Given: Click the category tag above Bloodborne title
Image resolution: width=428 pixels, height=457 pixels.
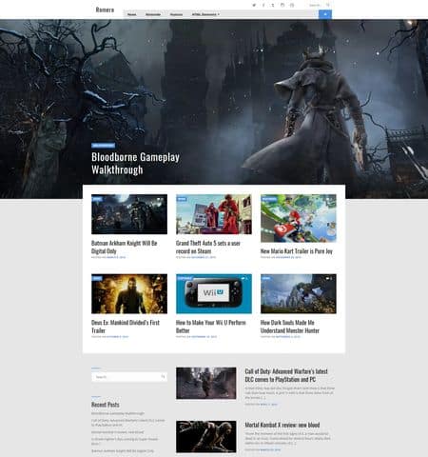Looking at the screenshot, I should click(x=104, y=146).
